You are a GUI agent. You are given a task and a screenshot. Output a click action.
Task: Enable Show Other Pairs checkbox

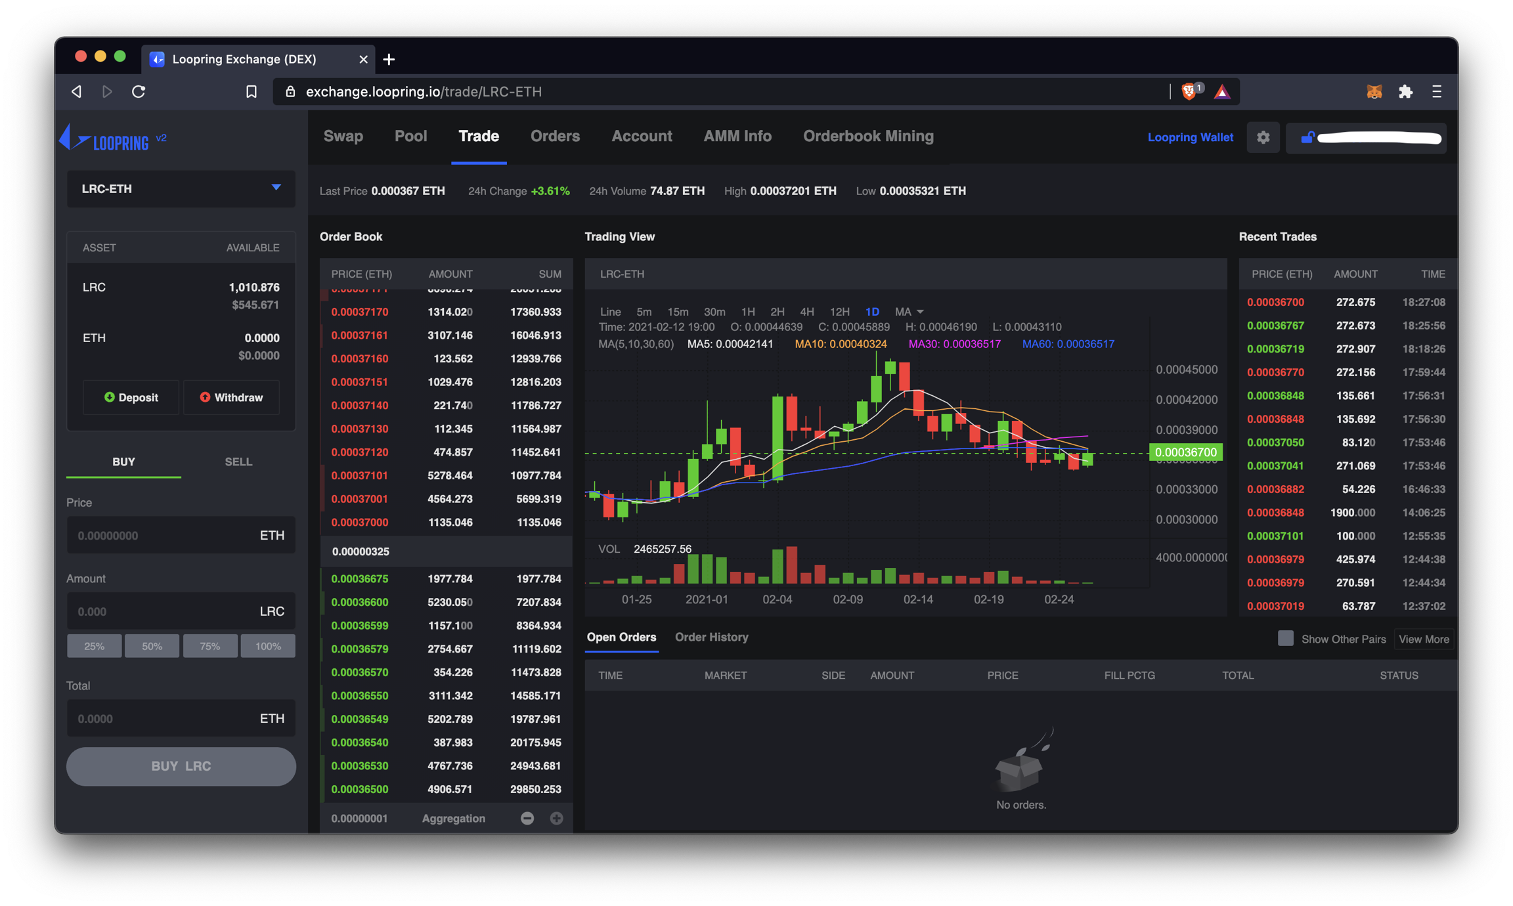pyautogui.click(x=1285, y=638)
